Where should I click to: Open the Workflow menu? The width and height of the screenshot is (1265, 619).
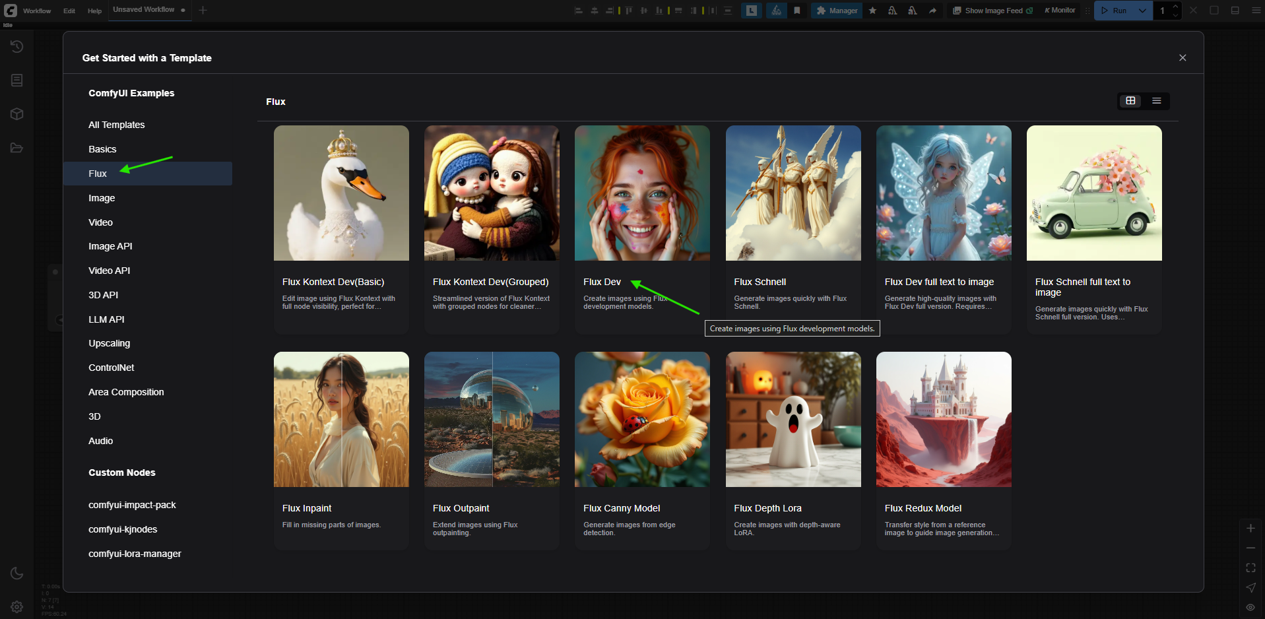click(37, 11)
